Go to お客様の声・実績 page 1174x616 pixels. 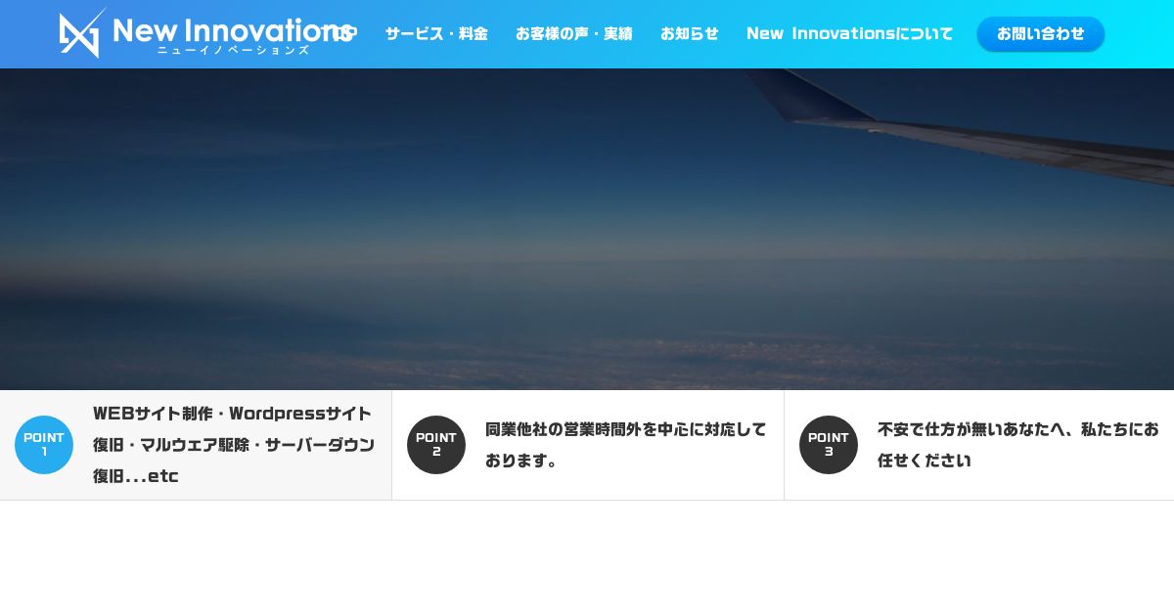[574, 33]
